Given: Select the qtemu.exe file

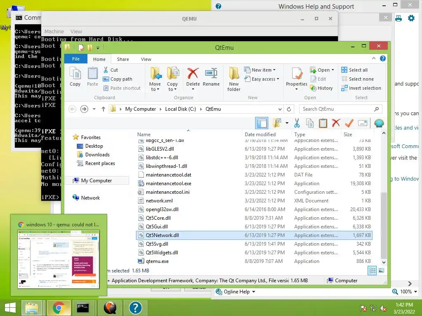Looking at the screenshot, I should pos(254,261).
